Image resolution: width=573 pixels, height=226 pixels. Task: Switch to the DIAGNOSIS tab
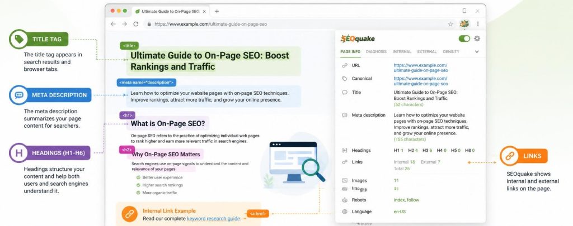pyautogui.click(x=376, y=52)
